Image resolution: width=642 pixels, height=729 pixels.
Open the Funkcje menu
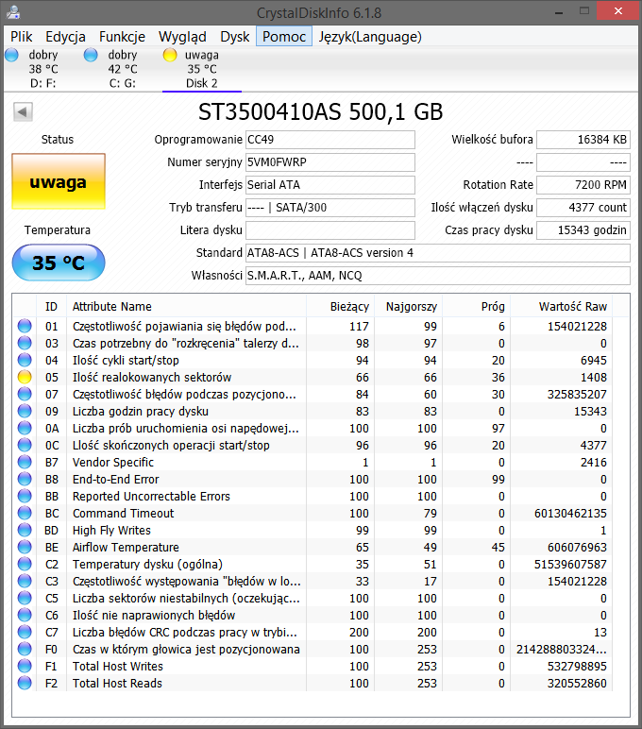pyautogui.click(x=123, y=36)
